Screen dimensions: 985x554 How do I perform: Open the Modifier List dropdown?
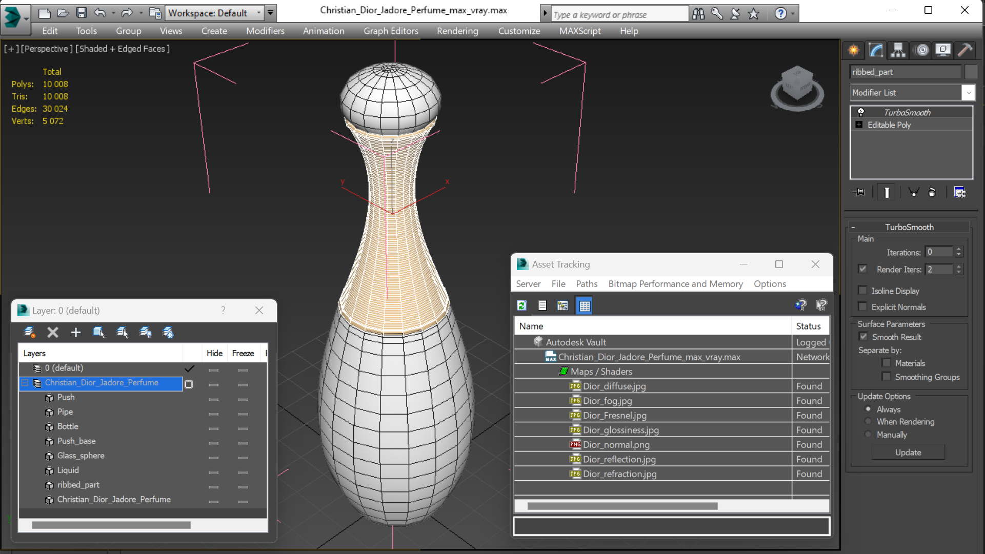968,93
